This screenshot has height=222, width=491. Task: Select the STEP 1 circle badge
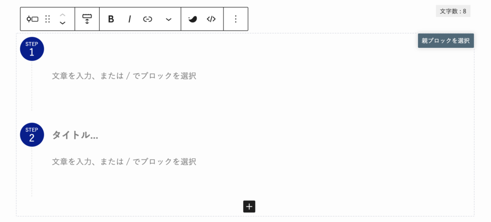tap(32, 49)
